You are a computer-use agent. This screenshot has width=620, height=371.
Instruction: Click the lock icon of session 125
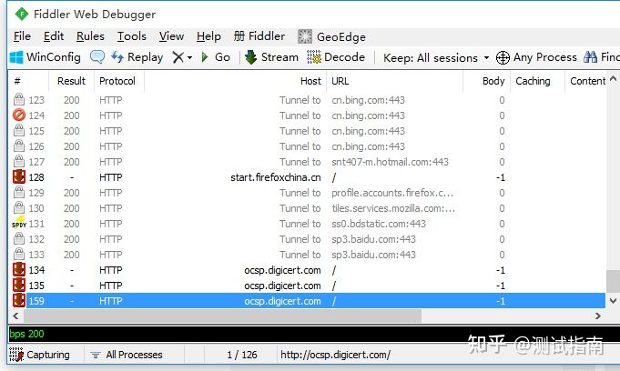click(x=18, y=130)
